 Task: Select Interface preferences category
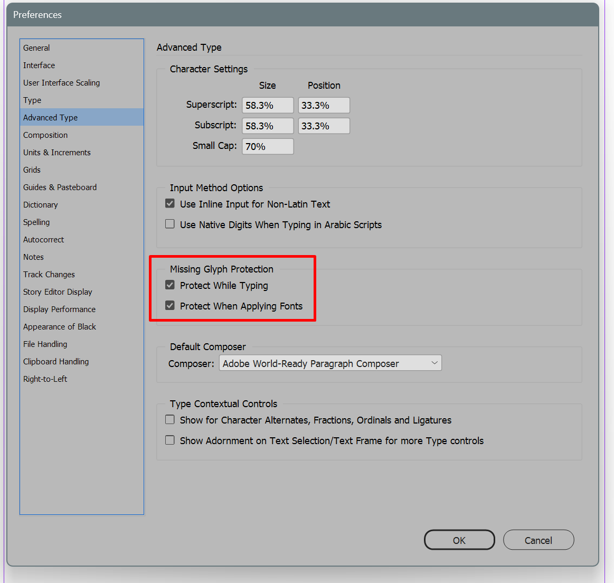tap(82, 65)
